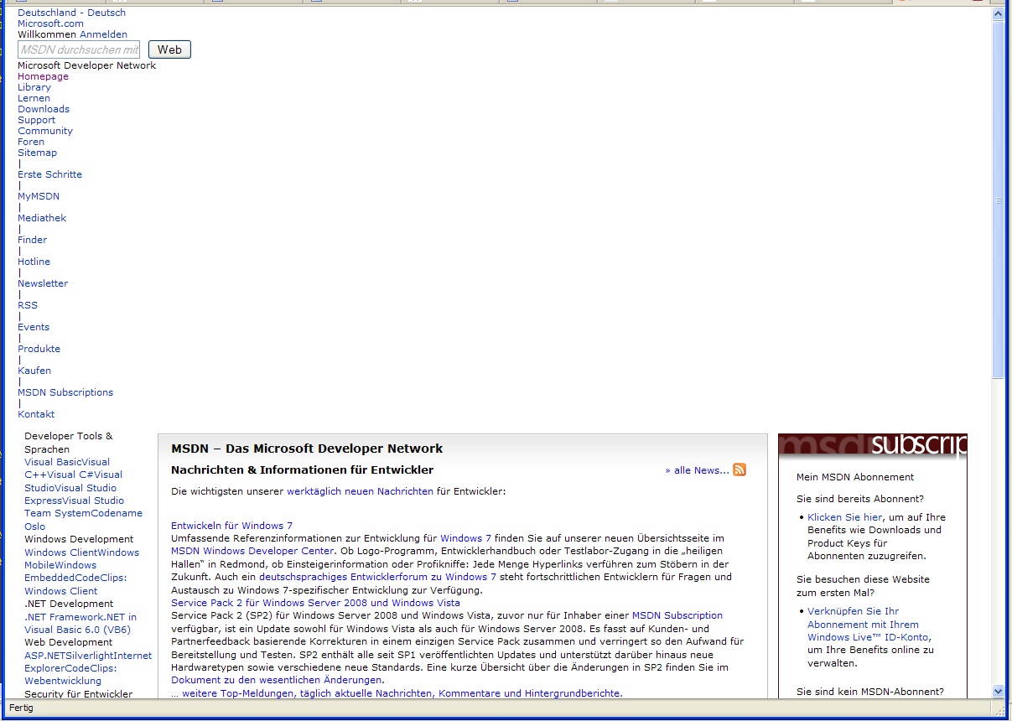Visit the Community navigation link
Image resolution: width=1012 pixels, height=721 pixels.
click(45, 131)
